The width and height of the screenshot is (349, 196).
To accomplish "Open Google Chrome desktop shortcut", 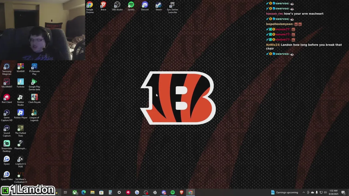I will tap(90, 7).
